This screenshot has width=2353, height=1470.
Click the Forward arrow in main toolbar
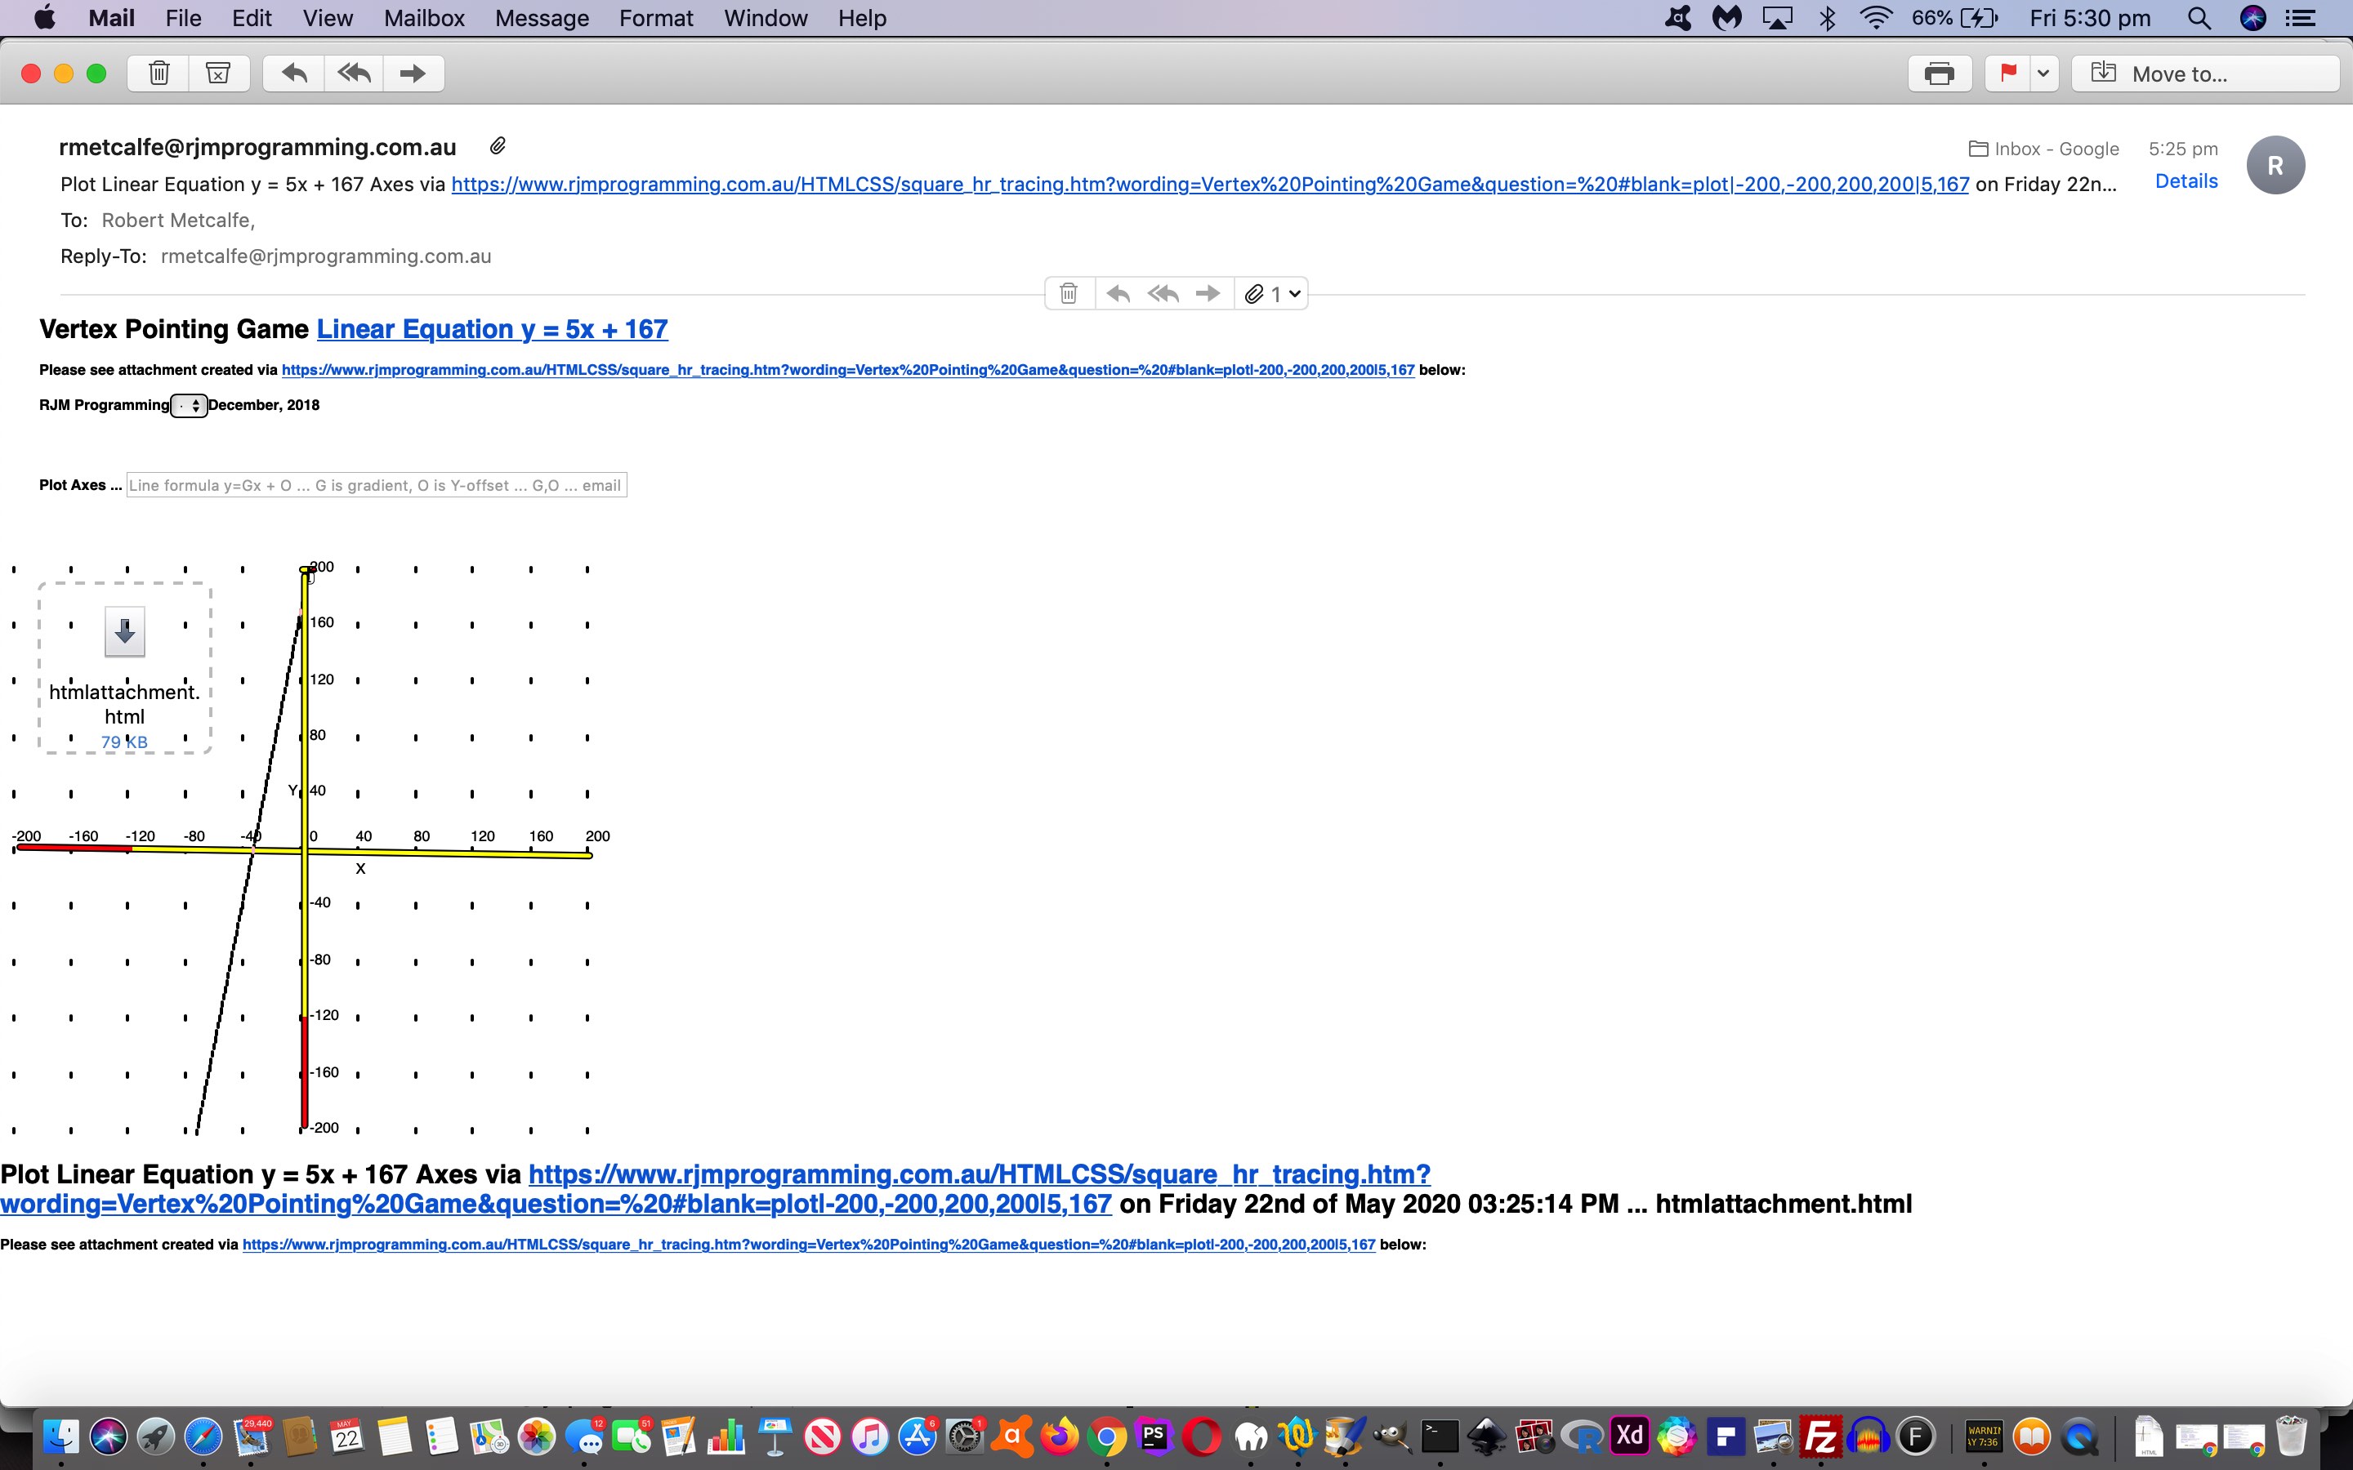tap(413, 73)
